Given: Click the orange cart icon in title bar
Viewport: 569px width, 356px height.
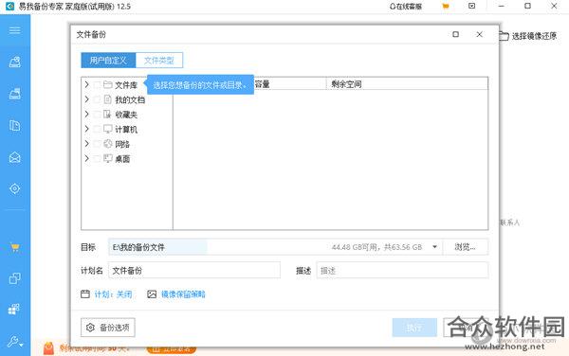Looking at the screenshot, I should [x=446, y=7].
